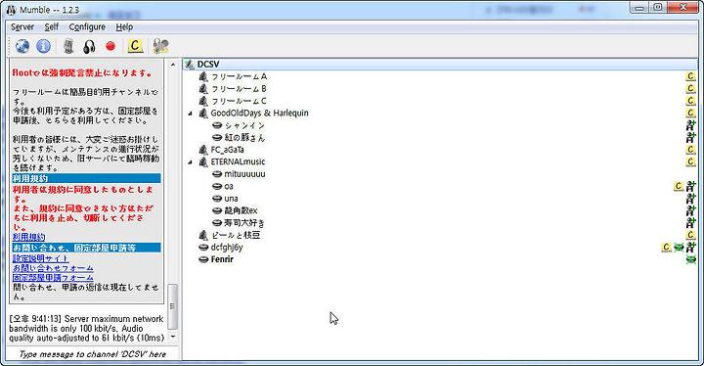Screen dimensions: 704x366
Task: Open the server Connect globe icon
Action: point(22,46)
